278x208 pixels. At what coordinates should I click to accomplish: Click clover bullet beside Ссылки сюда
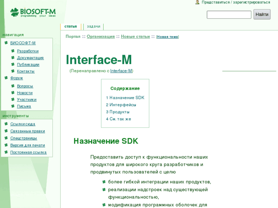pos(6,124)
